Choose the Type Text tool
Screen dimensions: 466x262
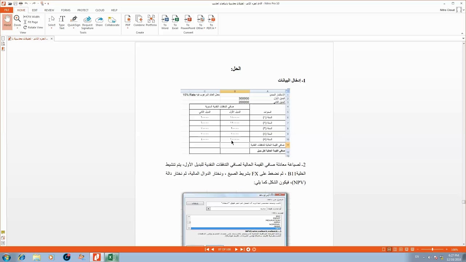coord(62,22)
